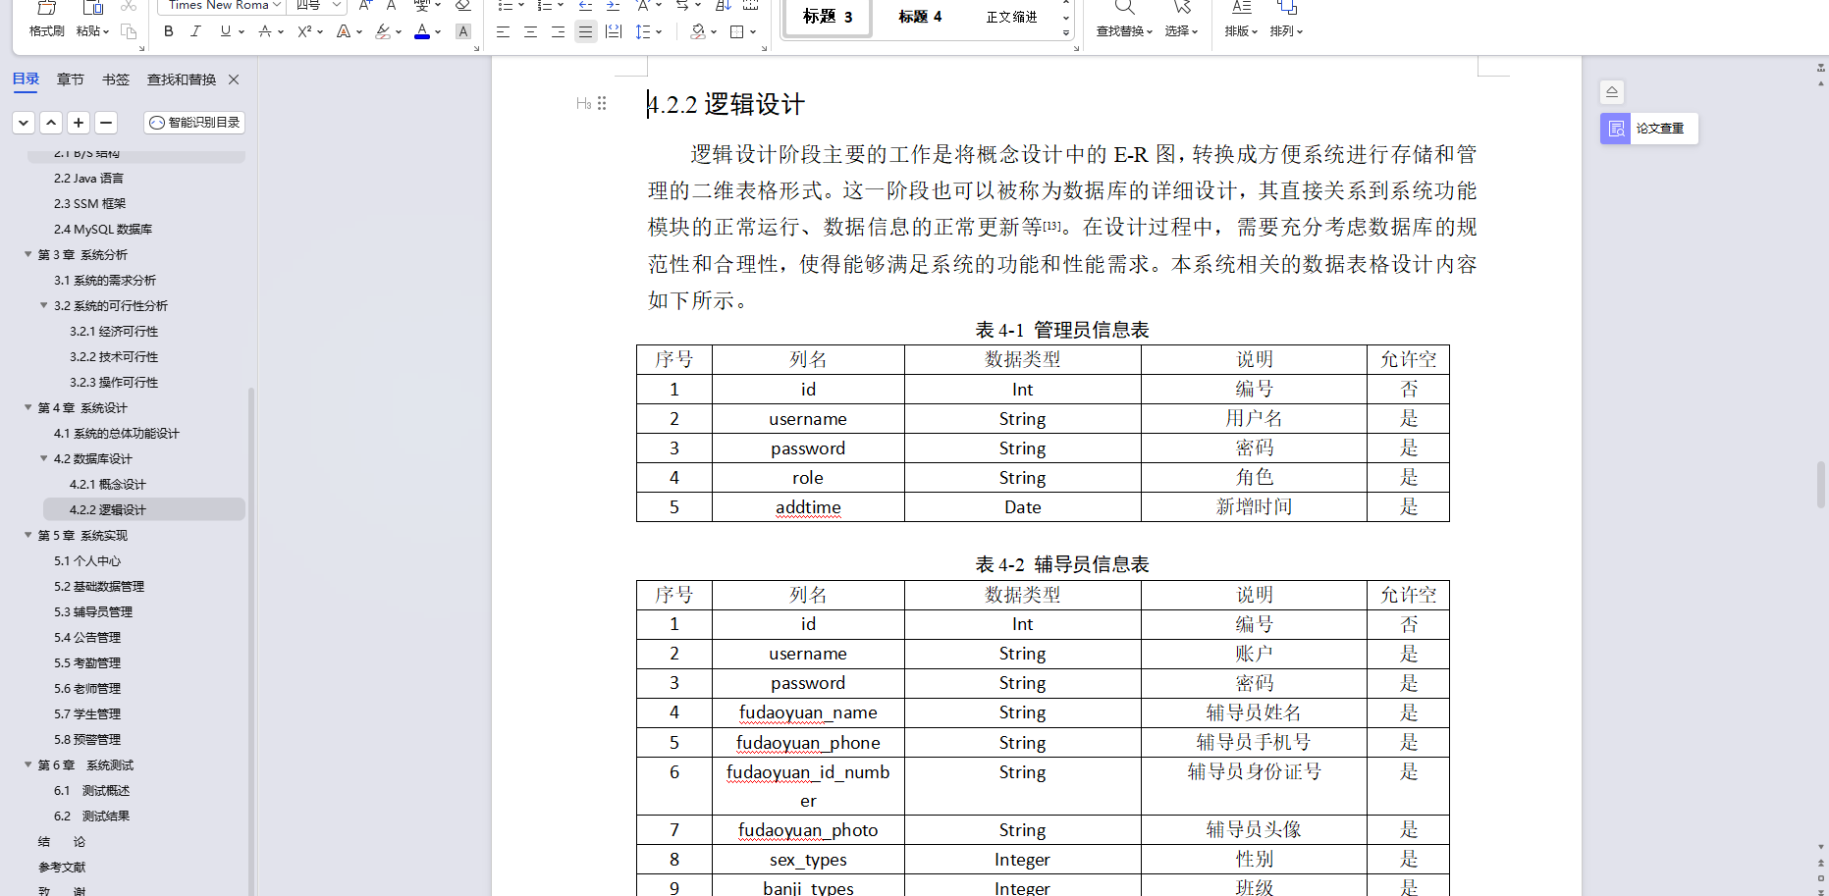
Task: Expand the styles gallery
Action: click(x=1066, y=32)
